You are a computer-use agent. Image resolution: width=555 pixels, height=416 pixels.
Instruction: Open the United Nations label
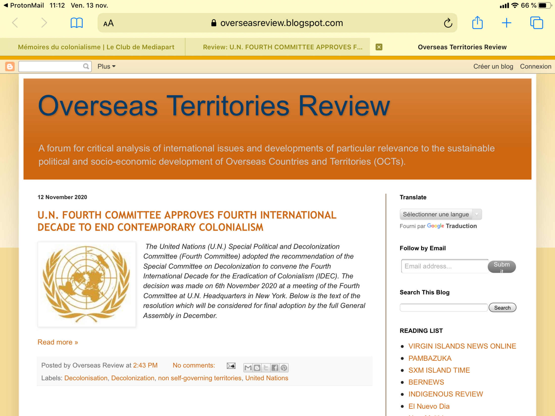[267, 378]
